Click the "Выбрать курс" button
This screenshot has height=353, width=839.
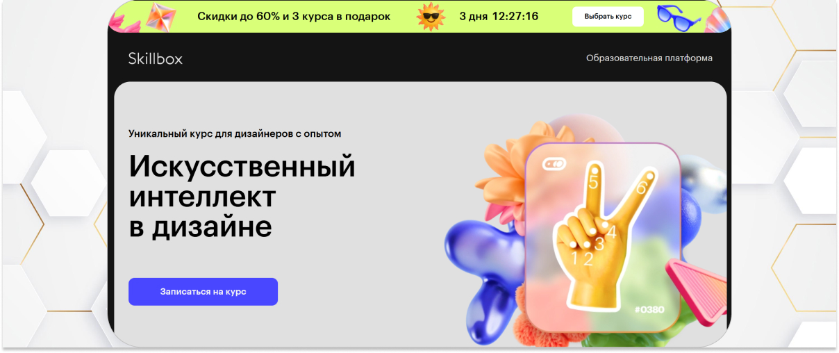(x=608, y=17)
